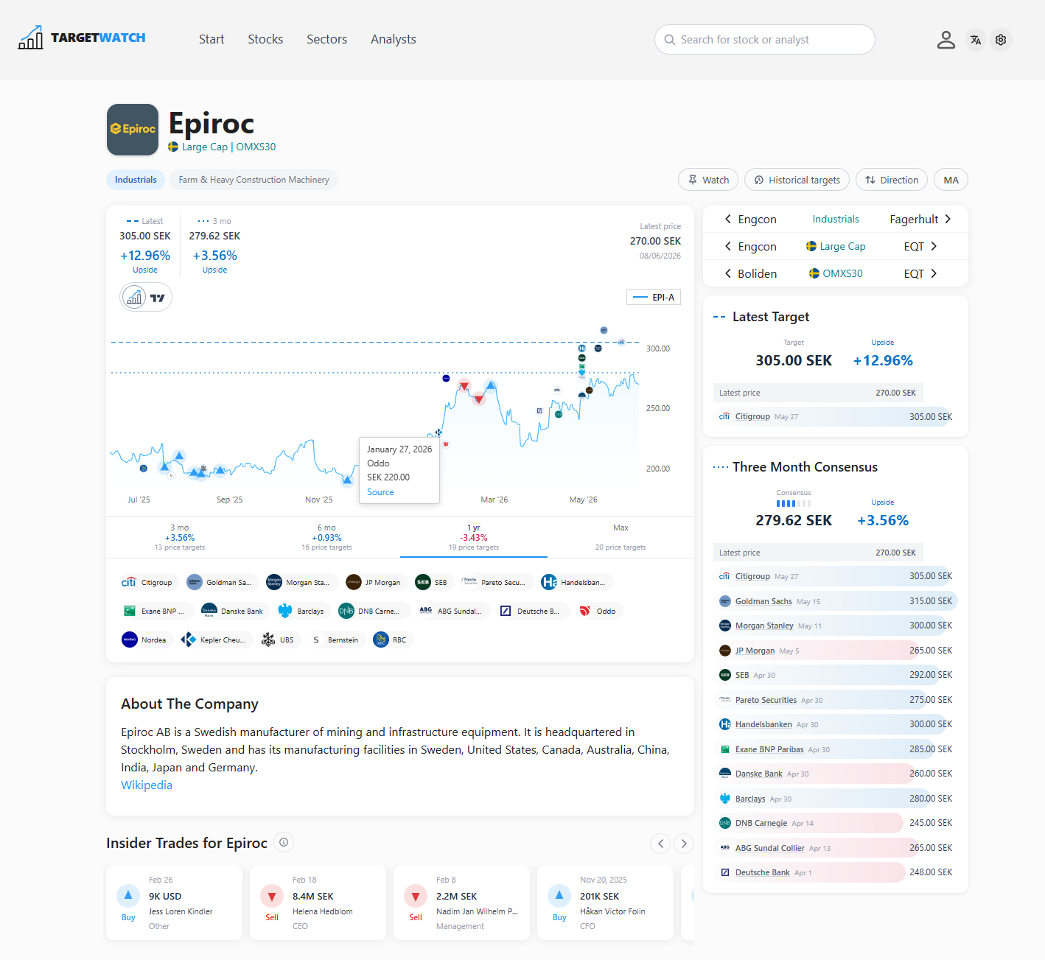The height and width of the screenshot is (960, 1045).
Task: Click the Goldman Sachs logo in the consensus list
Action: click(x=725, y=601)
